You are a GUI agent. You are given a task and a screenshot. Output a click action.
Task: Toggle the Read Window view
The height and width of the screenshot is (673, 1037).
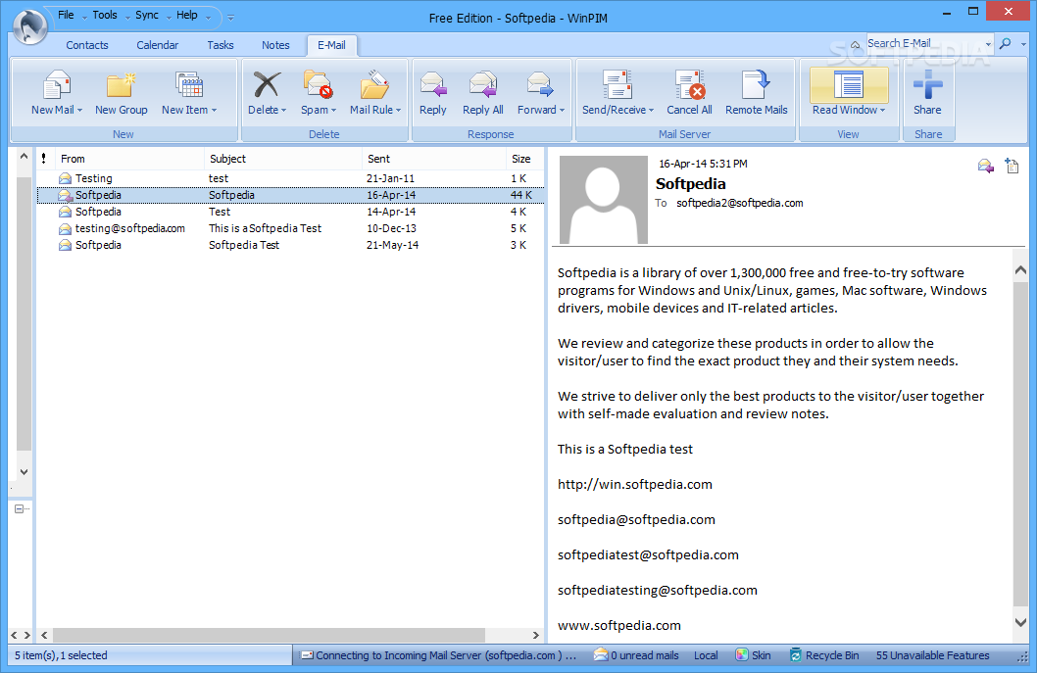click(849, 84)
